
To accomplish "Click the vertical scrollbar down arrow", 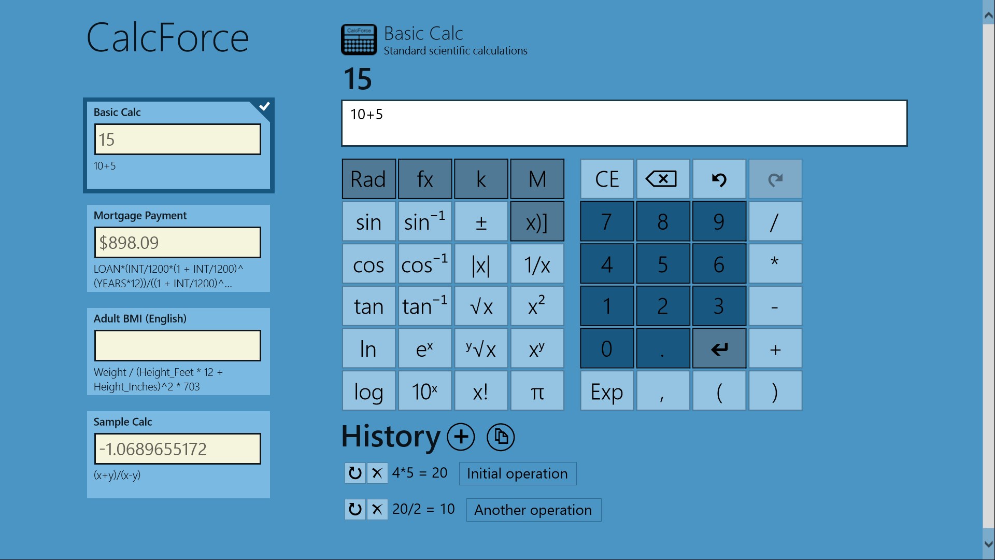I will 988,544.
